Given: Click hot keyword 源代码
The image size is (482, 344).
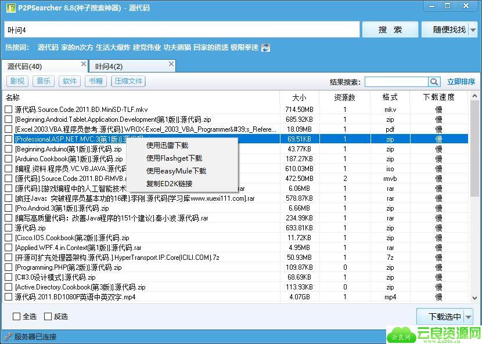Looking at the screenshot, I should pos(48,48).
